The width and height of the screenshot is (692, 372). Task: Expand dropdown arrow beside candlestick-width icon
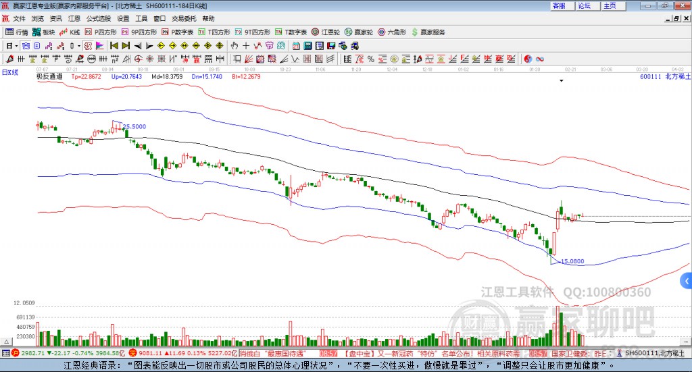pyautogui.click(x=79, y=46)
